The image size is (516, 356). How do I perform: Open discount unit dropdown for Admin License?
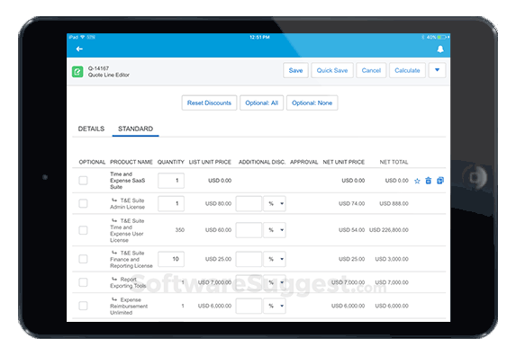point(275,203)
